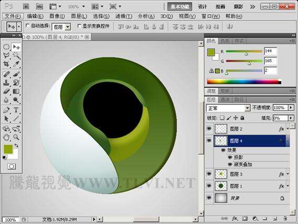The width and height of the screenshot is (298, 224).
Task: Create new adjustment layer icon
Action: pos(255,218)
